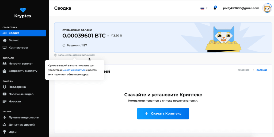Click the Компьютеры monitor icon
The image size is (274, 137).
(x=4, y=48)
